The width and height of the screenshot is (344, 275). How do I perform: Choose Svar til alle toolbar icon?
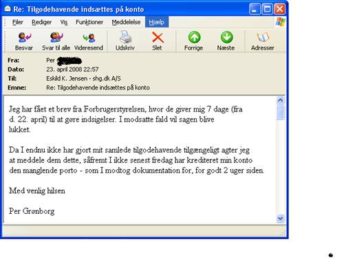coord(56,38)
